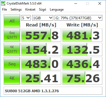This screenshot has width=106, height=97.
Task: Open the Súgó menu
Action: coord(42,10)
